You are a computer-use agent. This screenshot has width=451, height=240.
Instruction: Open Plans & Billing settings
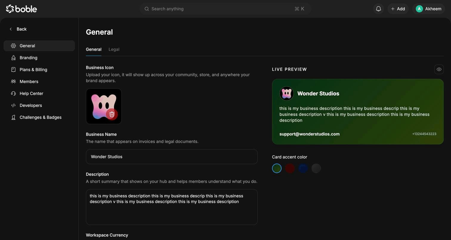pyautogui.click(x=39, y=69)
